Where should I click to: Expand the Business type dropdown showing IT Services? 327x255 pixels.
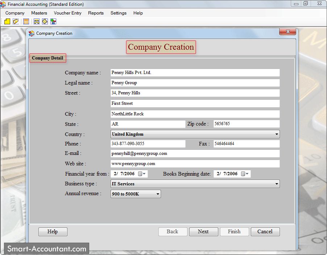pos(277,184)
